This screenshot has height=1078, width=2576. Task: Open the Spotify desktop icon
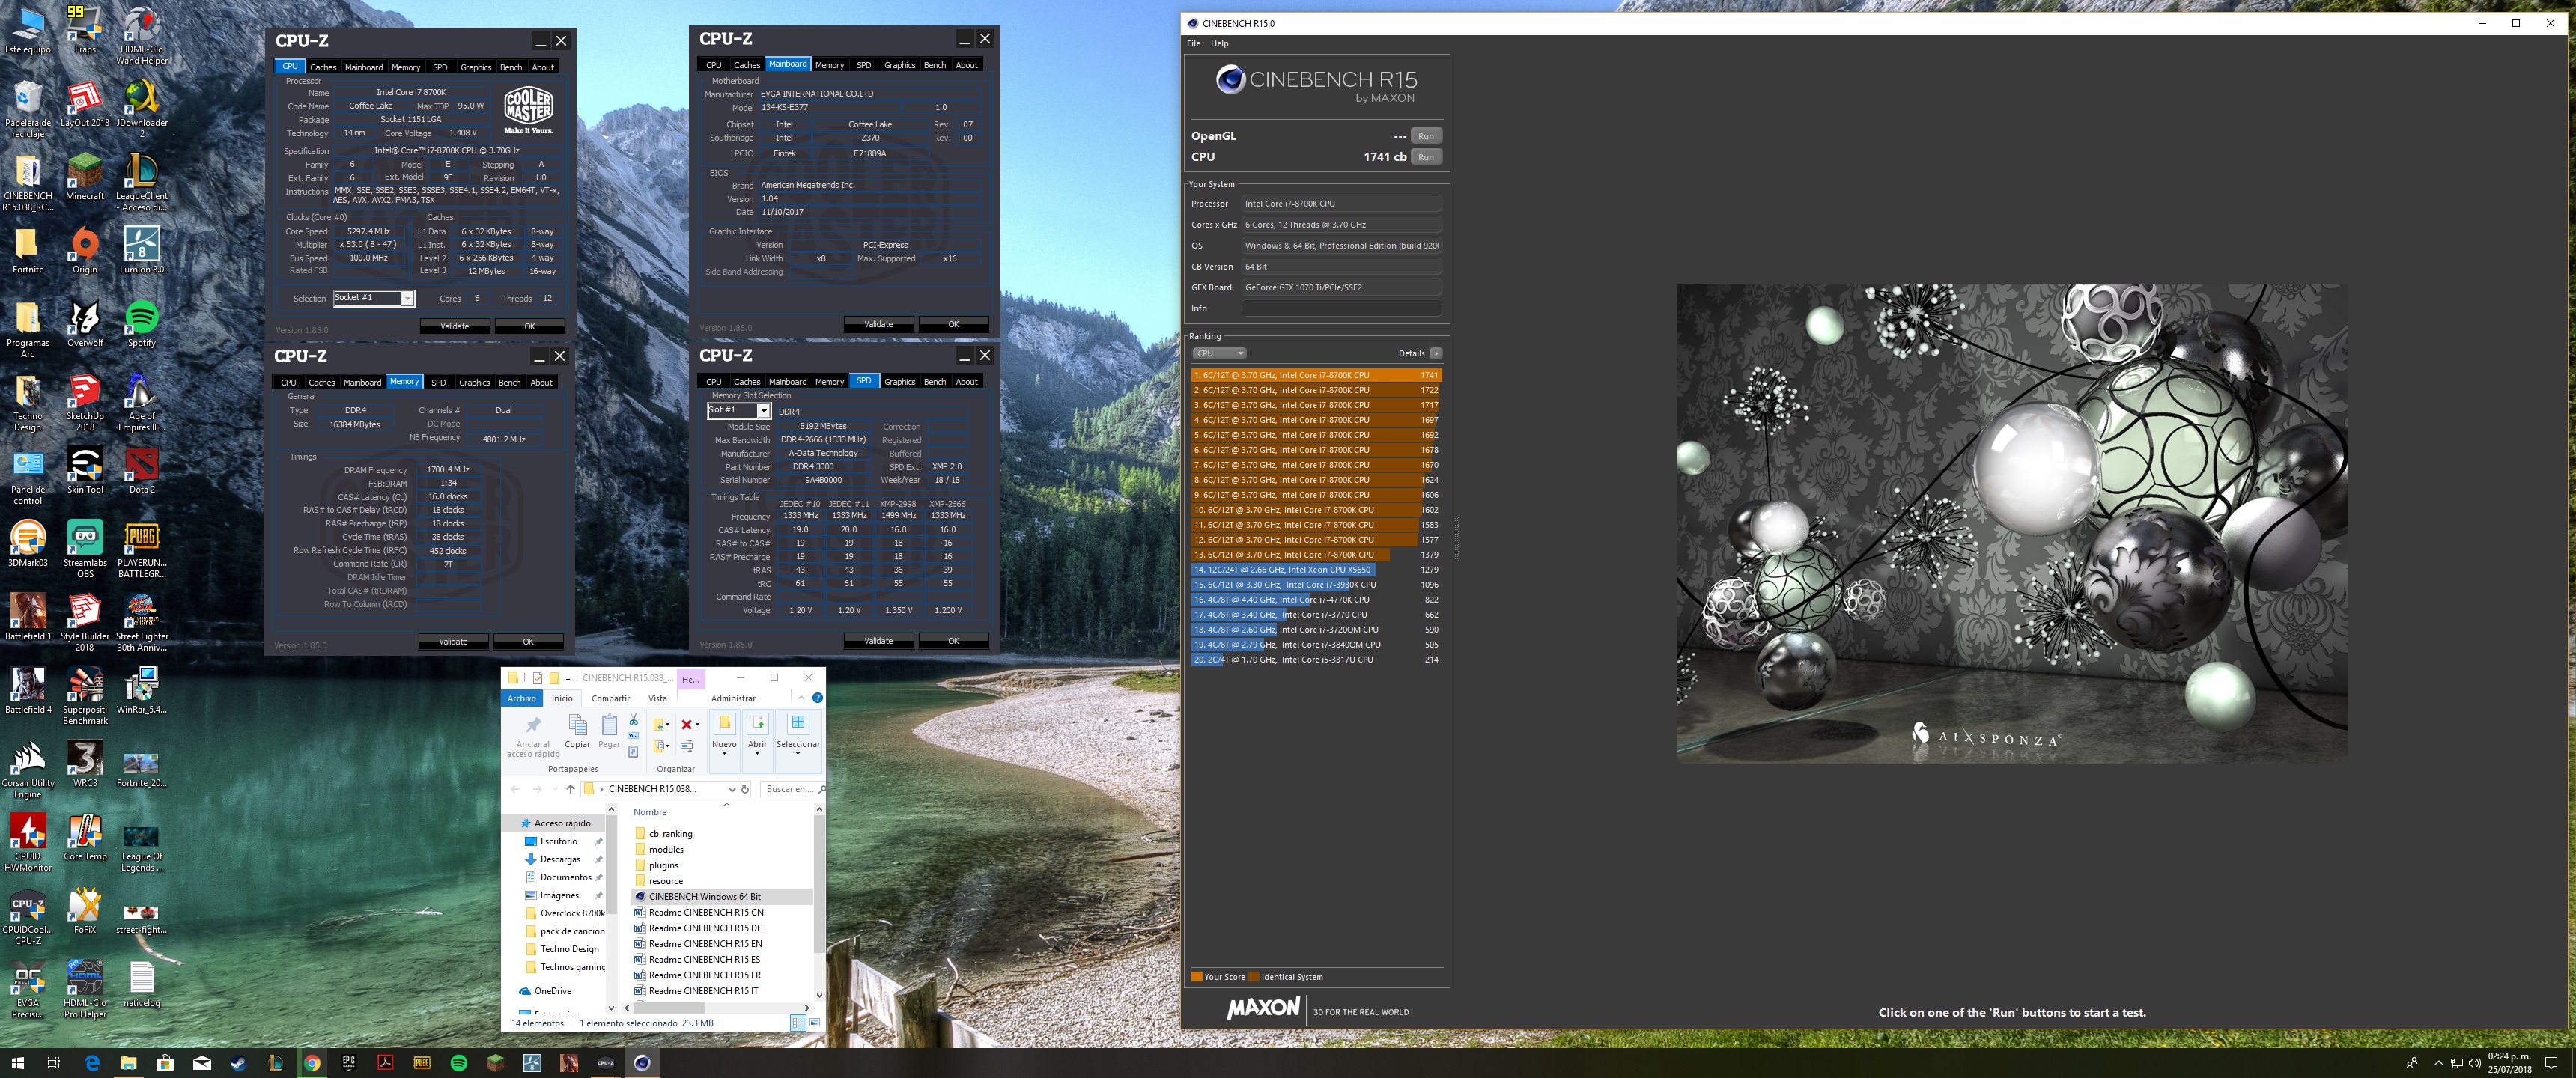click(x=141, y=323)
